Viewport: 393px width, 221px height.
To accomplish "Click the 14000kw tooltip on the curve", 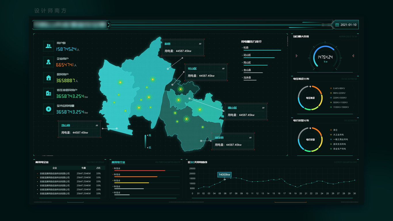I will click(224, 175).
